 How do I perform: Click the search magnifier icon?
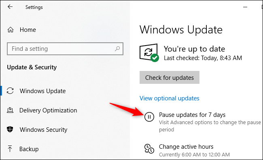[x=117, y=49]
